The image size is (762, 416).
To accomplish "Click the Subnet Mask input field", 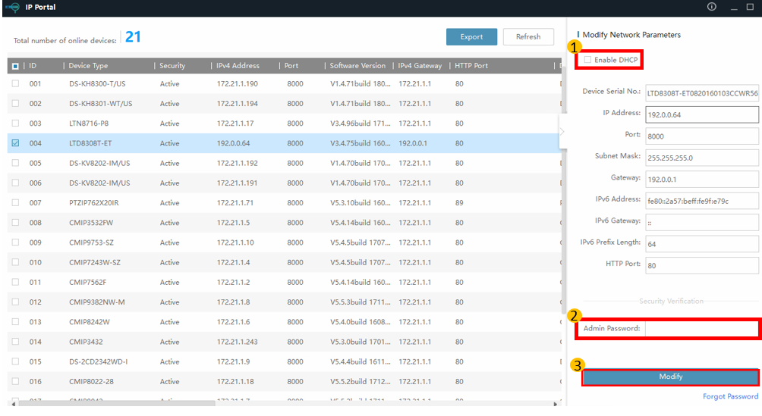I will pos(702,158).
